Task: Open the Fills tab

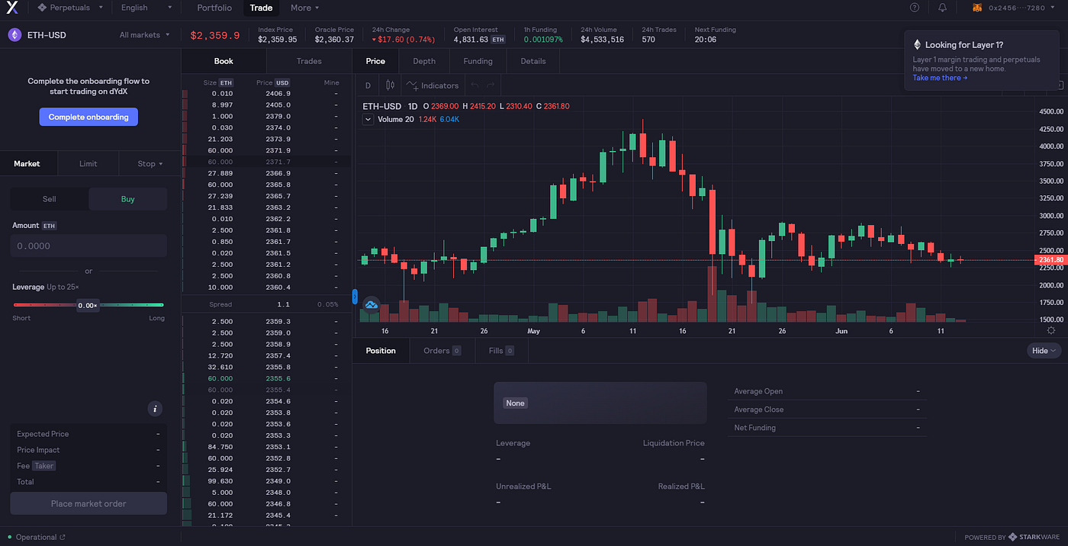Action: [x=501, y=351]
